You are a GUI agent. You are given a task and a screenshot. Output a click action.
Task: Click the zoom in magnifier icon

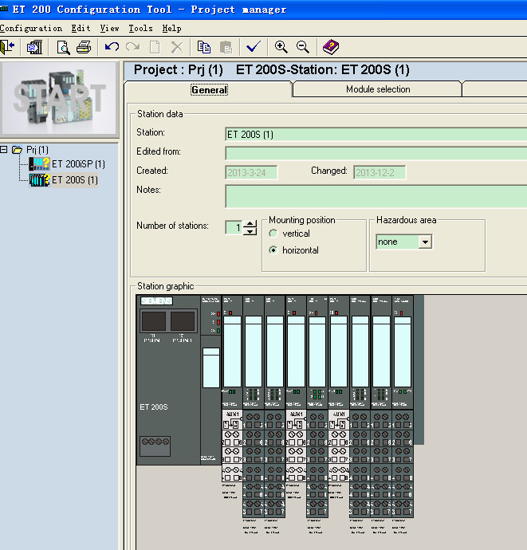click(x=281, y=48)
